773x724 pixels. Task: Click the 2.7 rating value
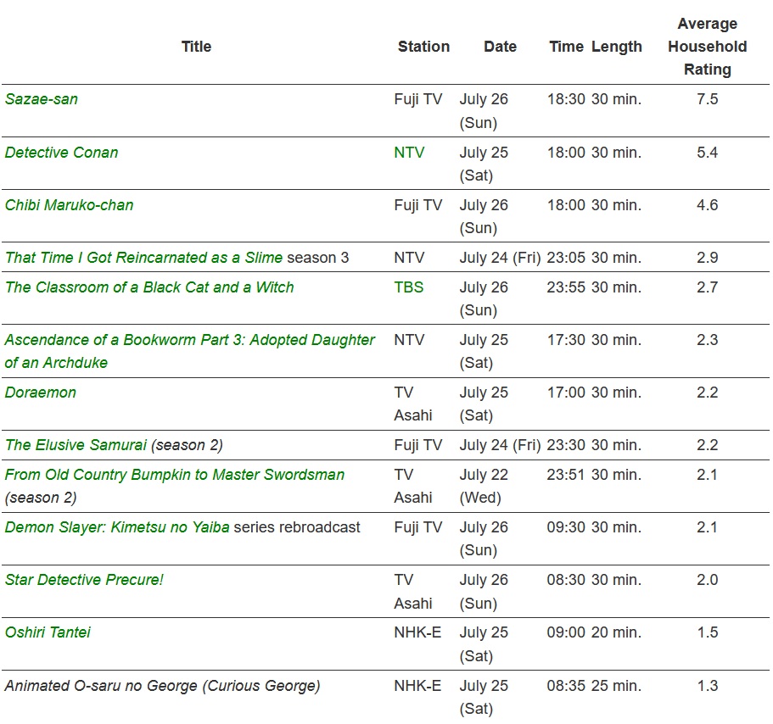click(708, 287)
